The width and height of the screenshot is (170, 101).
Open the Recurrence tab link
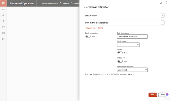click(x=91, y=28)
